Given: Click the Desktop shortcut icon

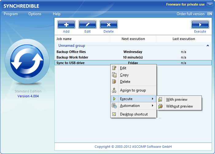Looking at the screenshot, I should coord(114,114).
